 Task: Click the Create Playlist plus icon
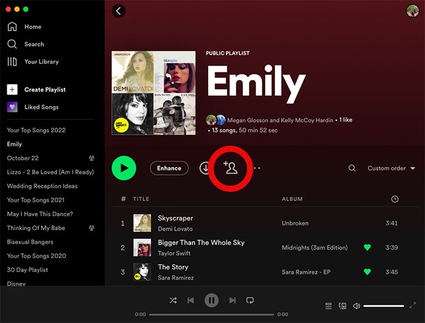[x=12, y=89]
